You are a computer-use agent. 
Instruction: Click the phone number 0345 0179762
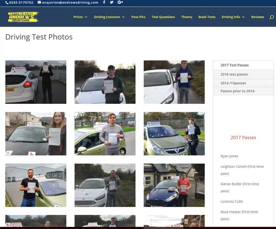click(x=19, y=2)
